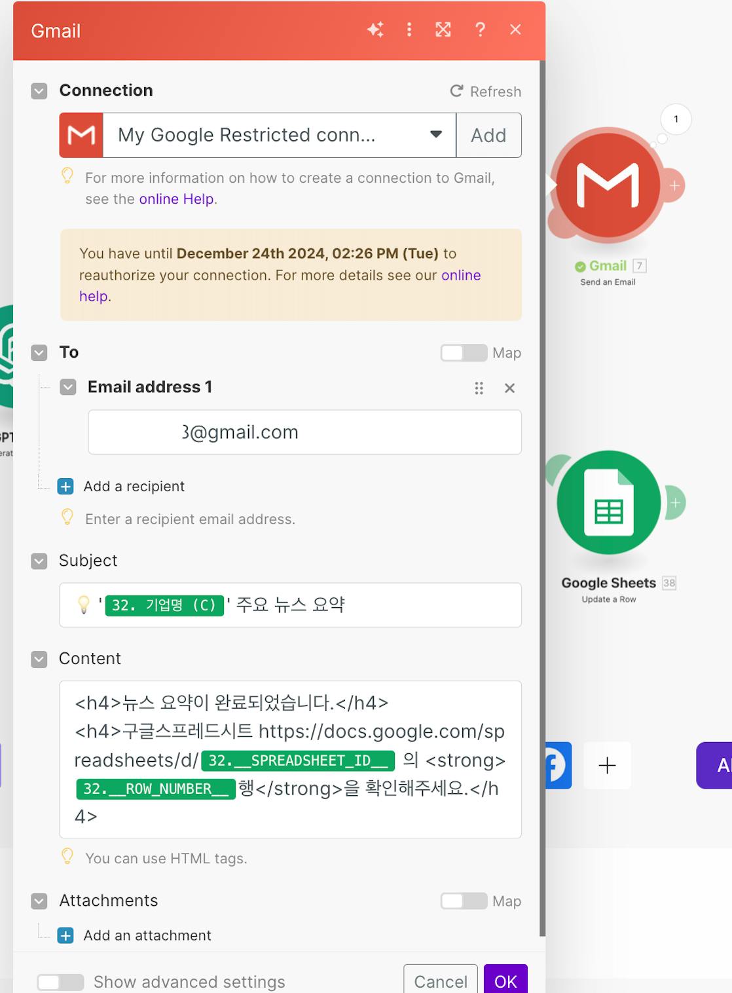Remove Email address 1 with the X
This screenshot has width=732, height=993.
[509, 388]
